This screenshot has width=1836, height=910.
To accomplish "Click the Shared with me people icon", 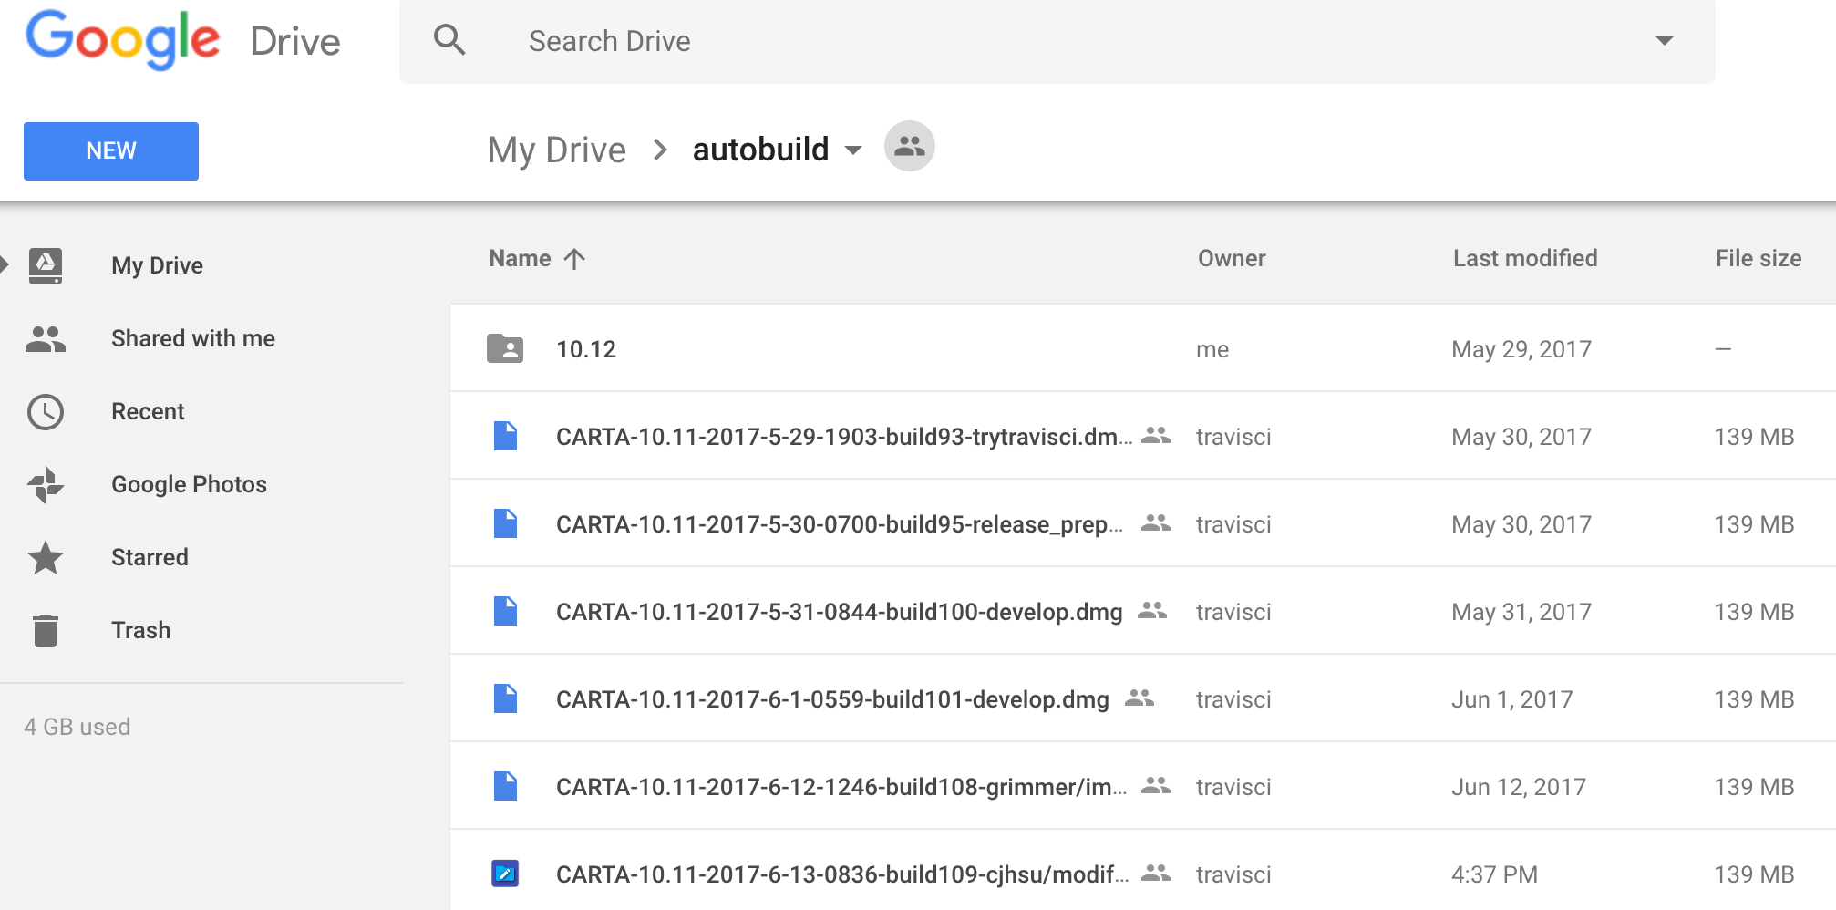I will (x=46, y=338).
